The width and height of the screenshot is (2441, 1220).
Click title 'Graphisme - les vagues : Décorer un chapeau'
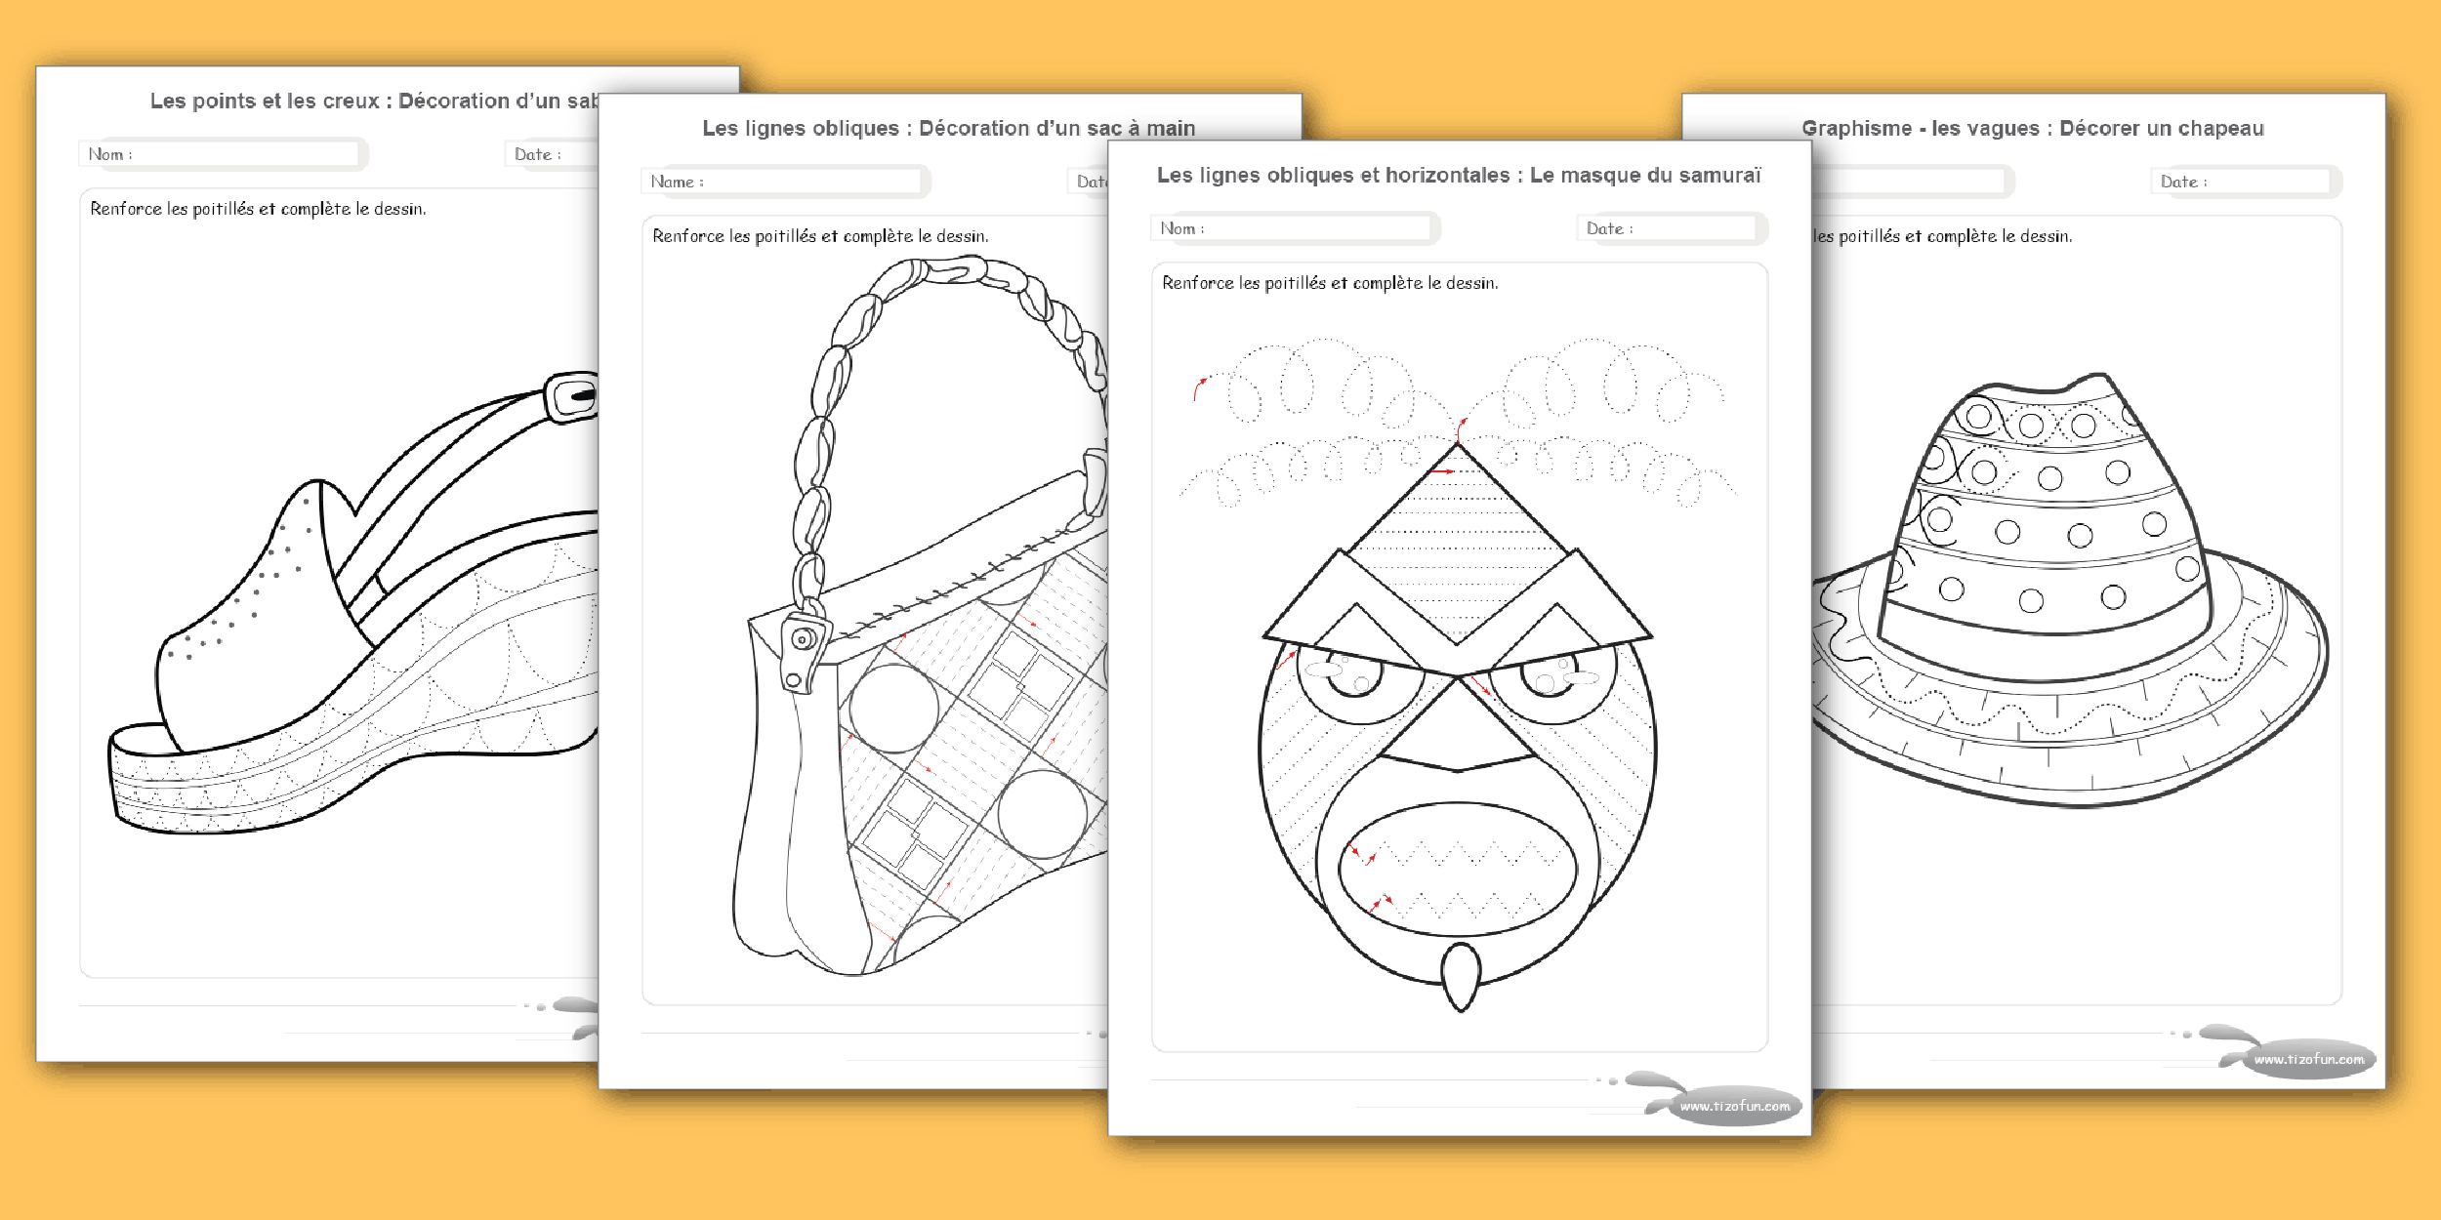(x=2033, y=129)
